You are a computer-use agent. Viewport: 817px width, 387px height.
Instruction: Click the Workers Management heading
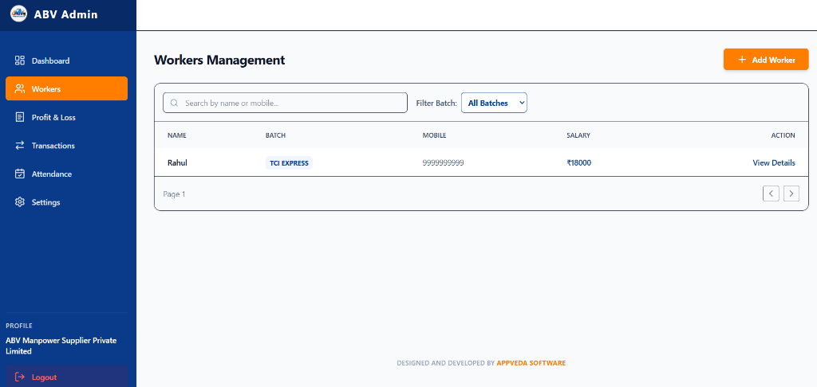(x=219, y=60)
